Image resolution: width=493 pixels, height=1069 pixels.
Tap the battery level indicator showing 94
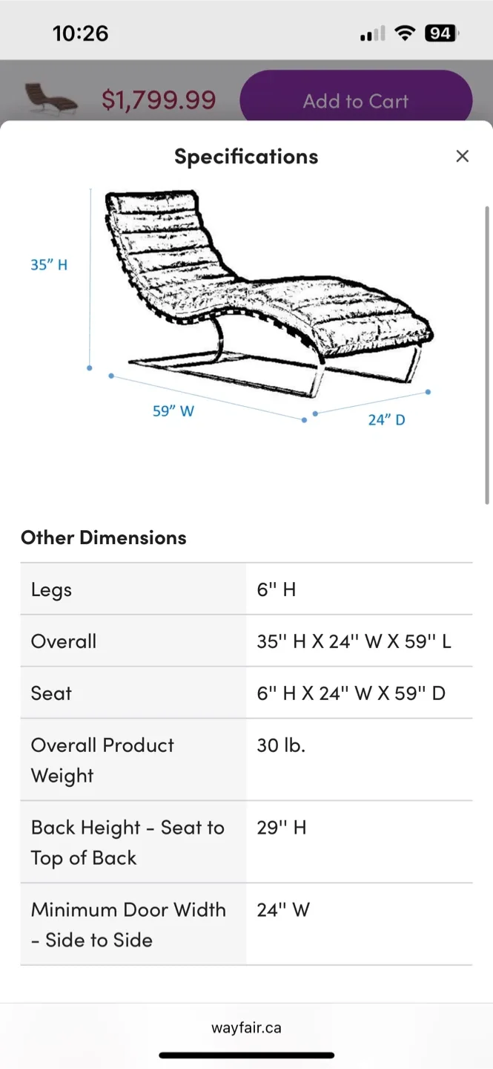[x=440, y=33]
